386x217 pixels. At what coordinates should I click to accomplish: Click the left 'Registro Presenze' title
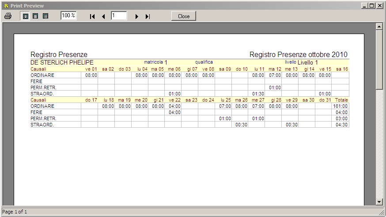59,54
